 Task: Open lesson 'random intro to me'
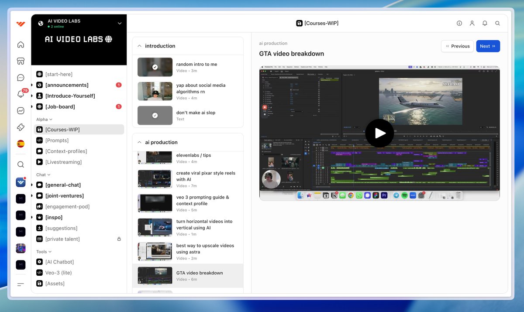click(188, 67)
